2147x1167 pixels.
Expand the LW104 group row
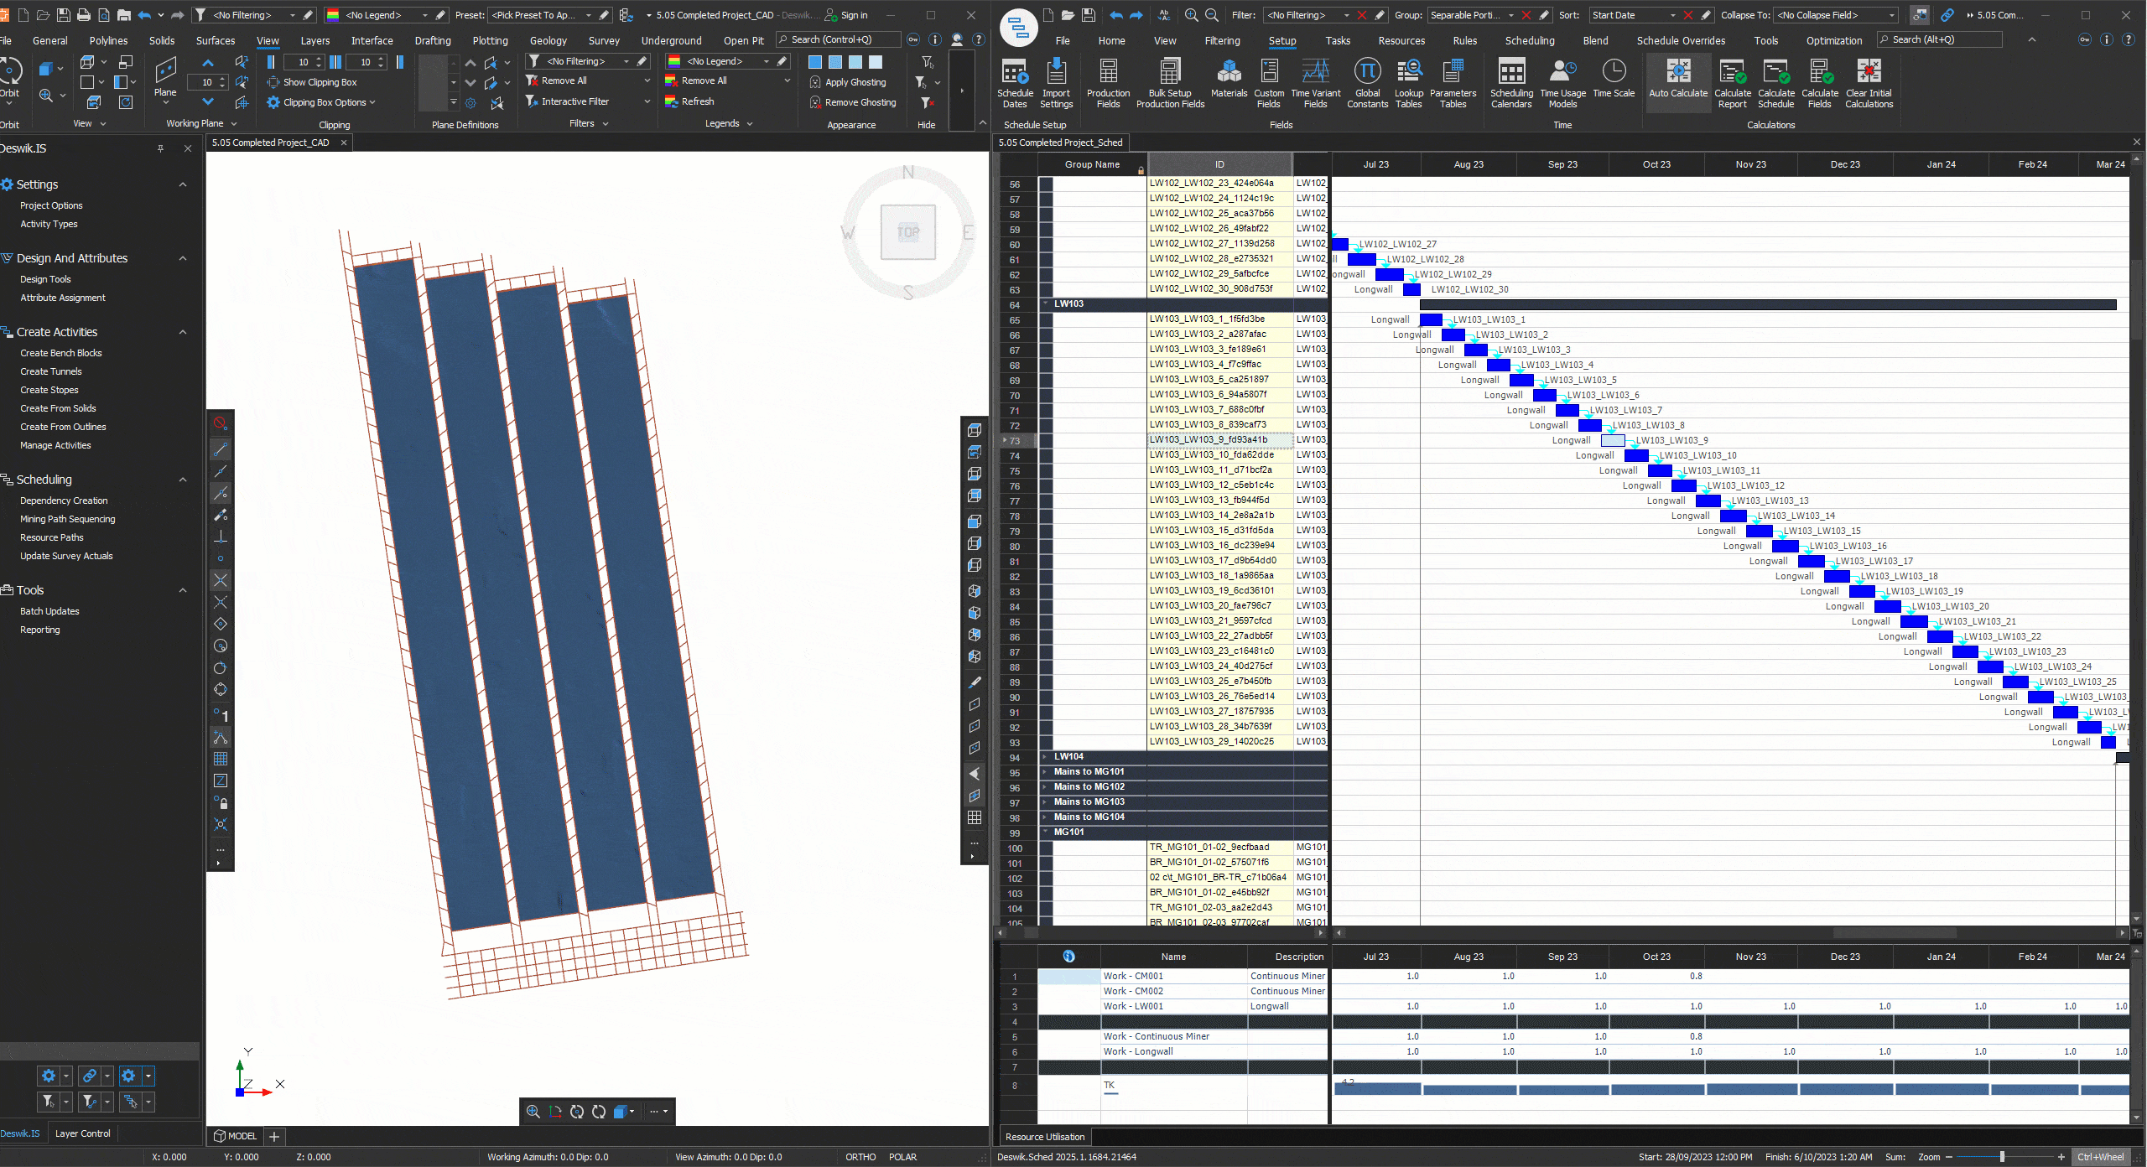[x=1045, y=757]
